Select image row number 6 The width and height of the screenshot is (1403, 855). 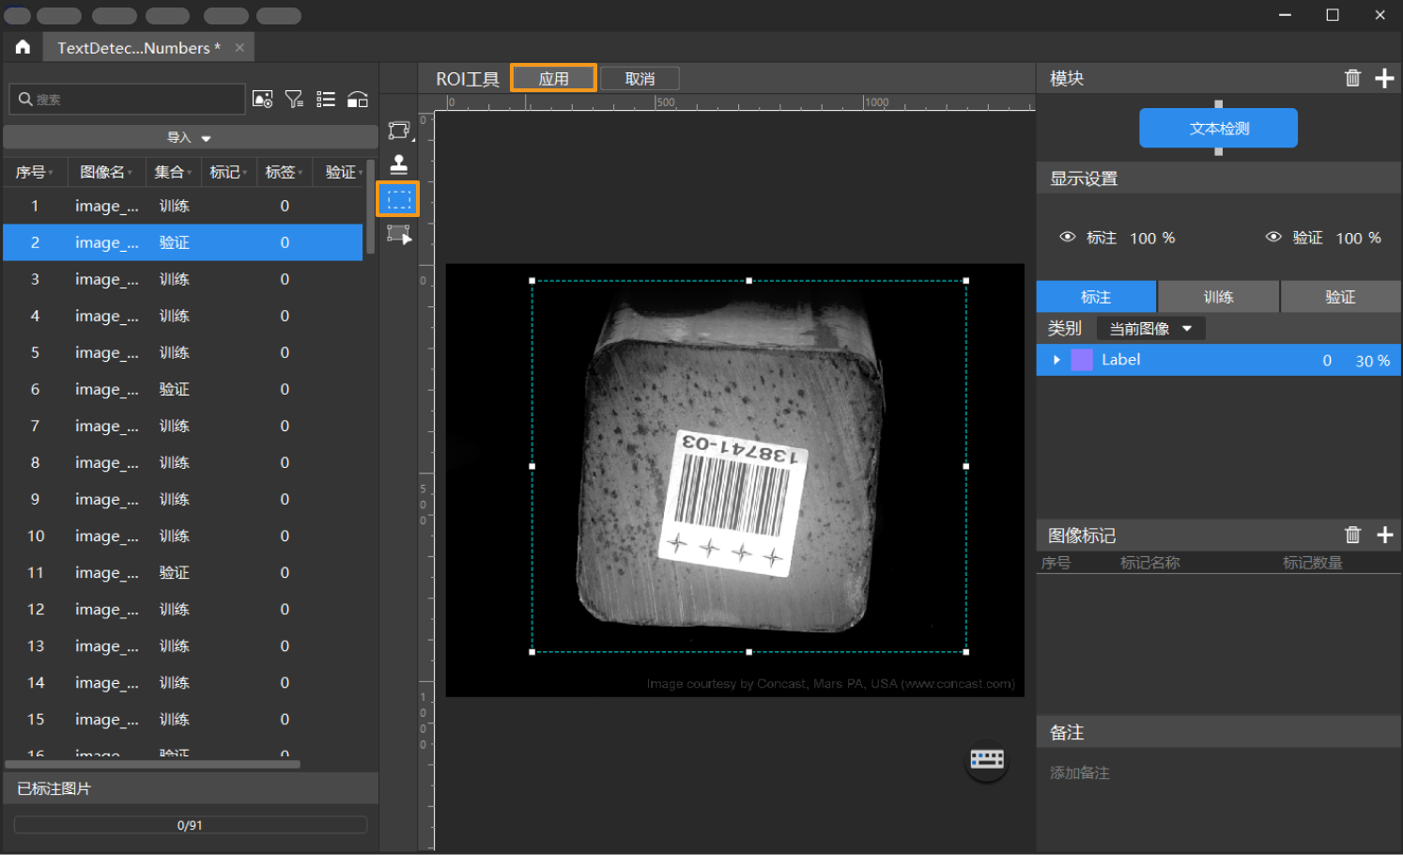click(x=183, y=389)
